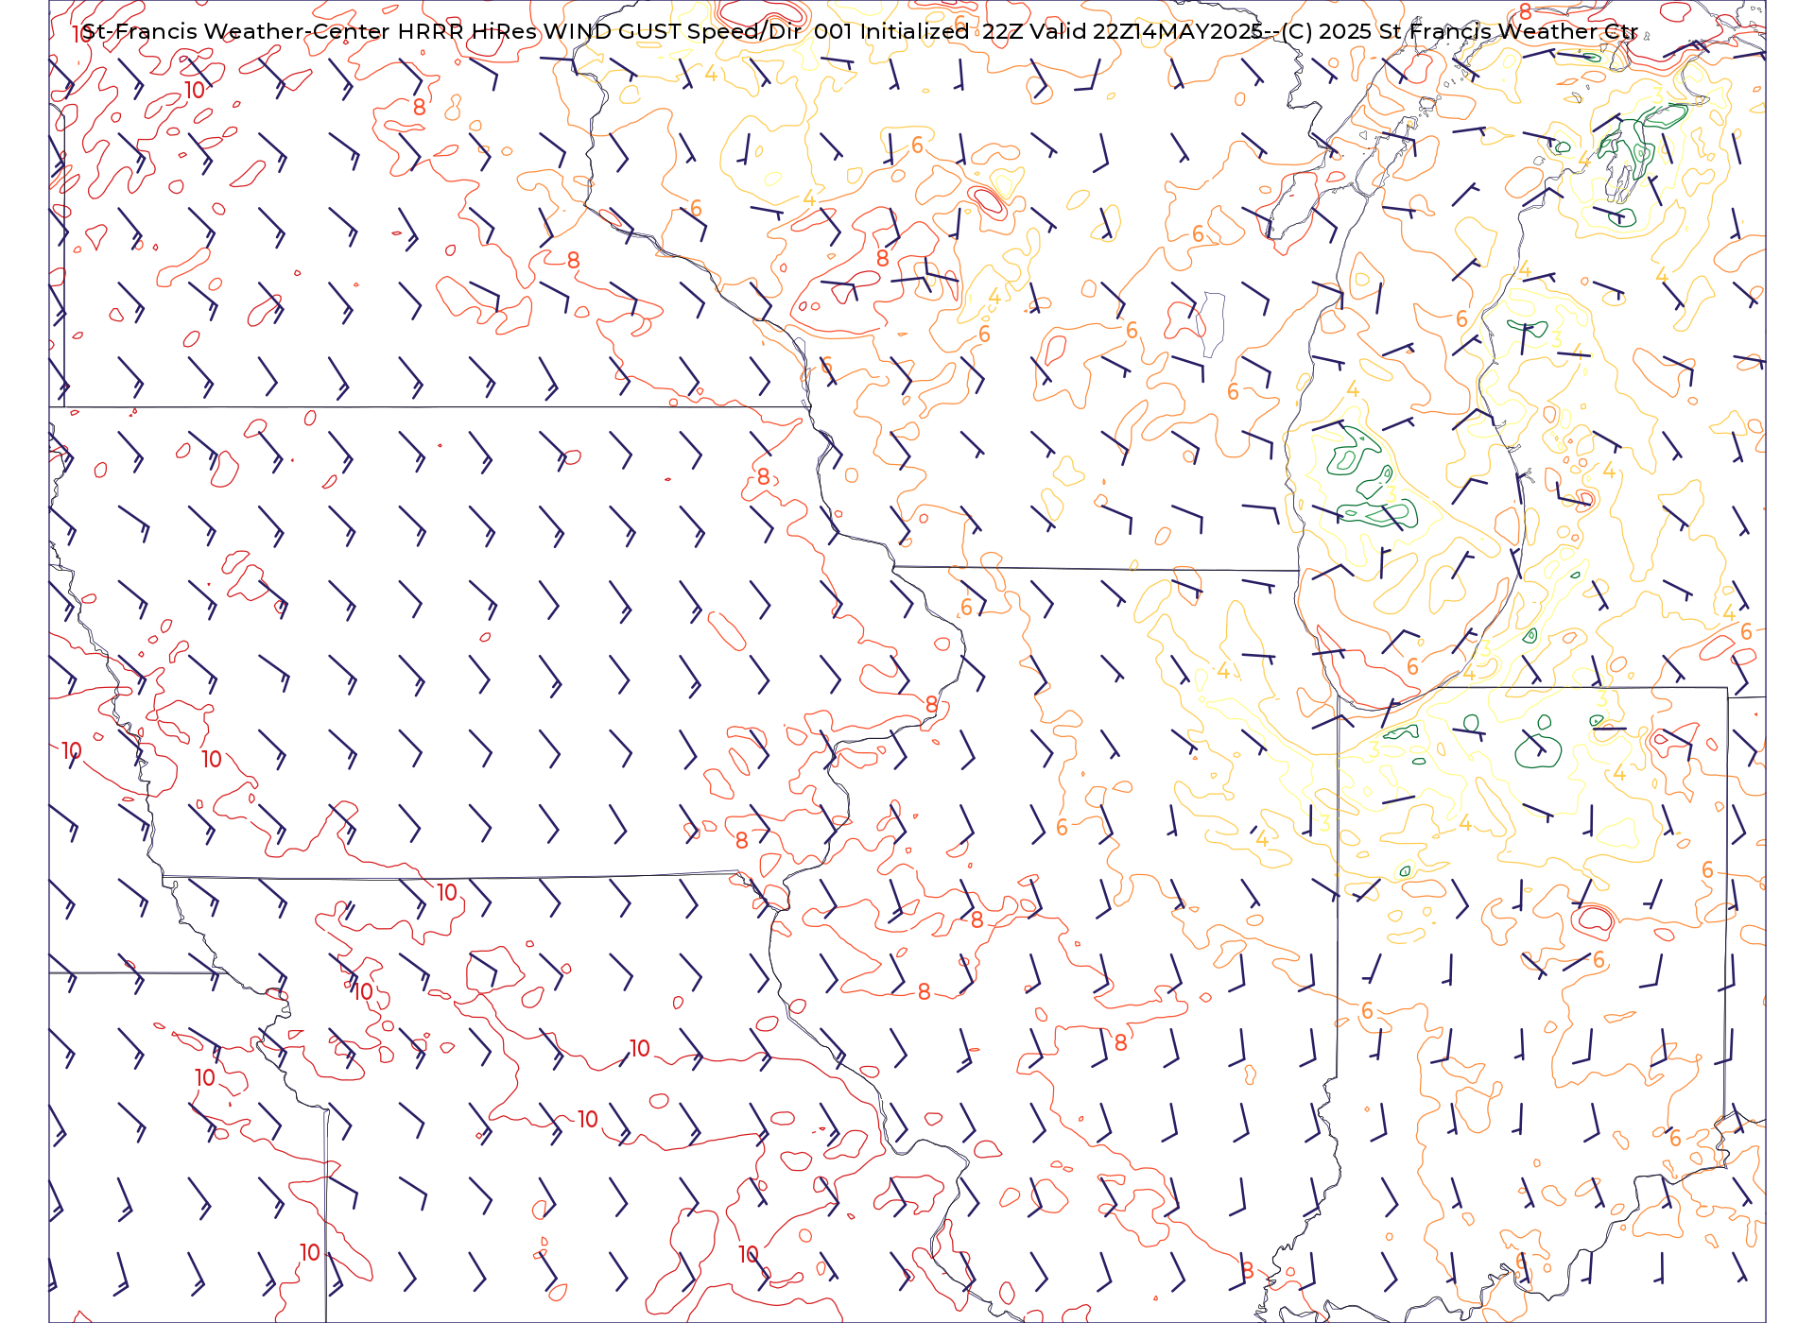Image resolution: width=1815 pixels, height=1323 pixels.
Task: Click the HRRR HiRes WIND GUST map title
Action: (859, 31)
